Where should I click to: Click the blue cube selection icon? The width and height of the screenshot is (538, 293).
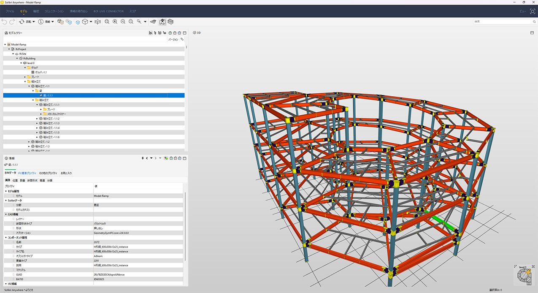78,22
